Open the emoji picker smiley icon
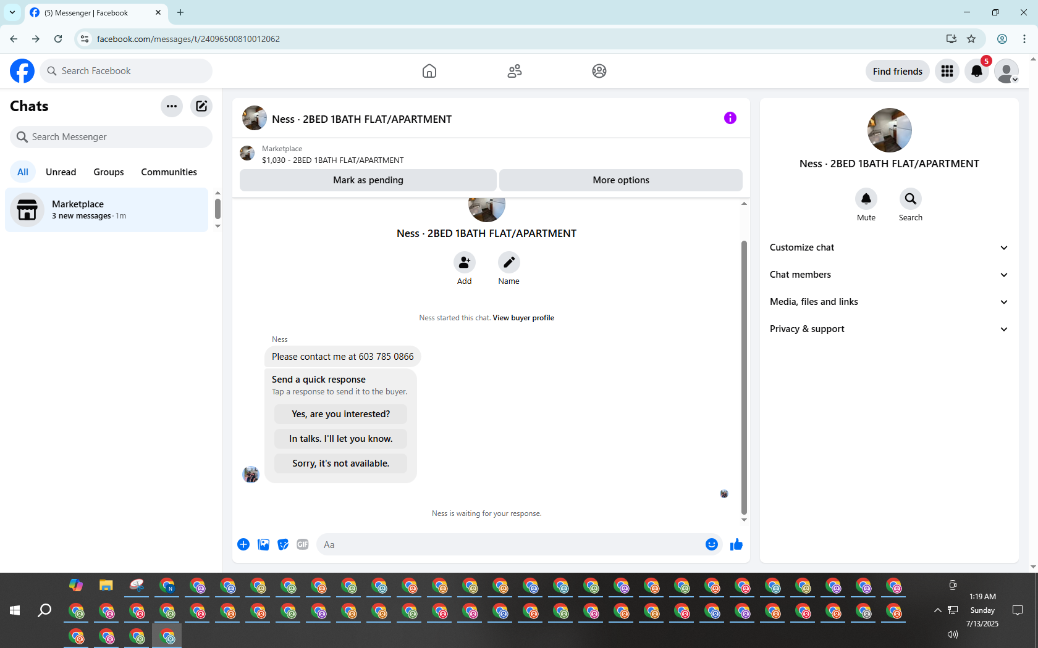 712,544
